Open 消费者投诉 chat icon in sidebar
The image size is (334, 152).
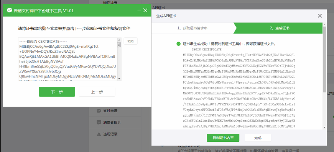[x=99, y=123]
